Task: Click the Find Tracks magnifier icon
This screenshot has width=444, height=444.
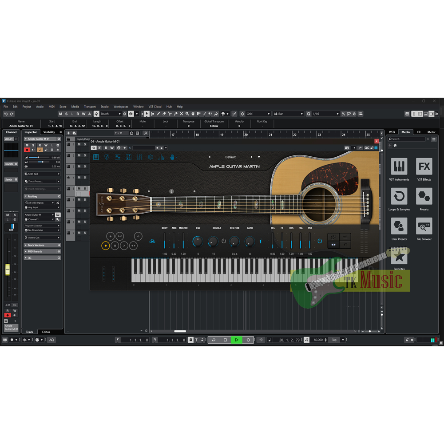Action: coord(145,133)
